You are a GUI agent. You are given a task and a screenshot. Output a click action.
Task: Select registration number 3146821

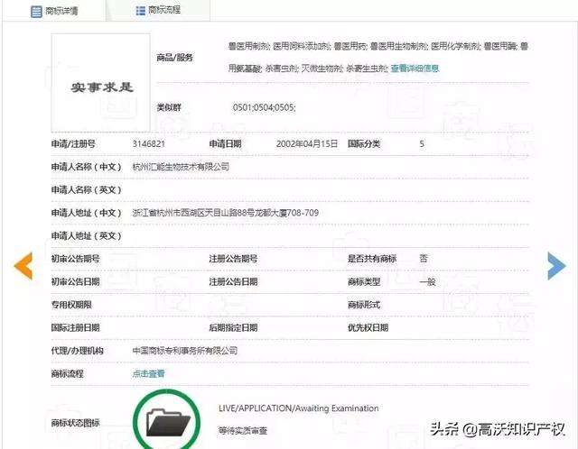(148, 143)
